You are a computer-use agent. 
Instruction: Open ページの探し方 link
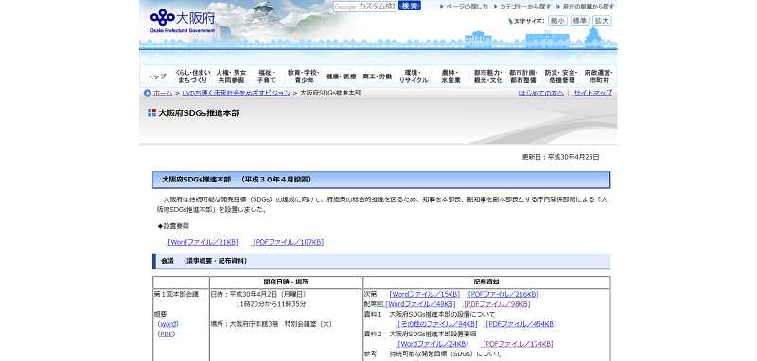(467, 7)
